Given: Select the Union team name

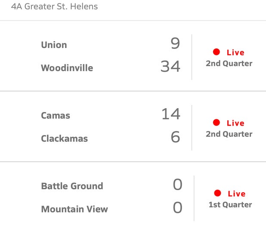Looking at the screenshot, I should coord(54,45).
